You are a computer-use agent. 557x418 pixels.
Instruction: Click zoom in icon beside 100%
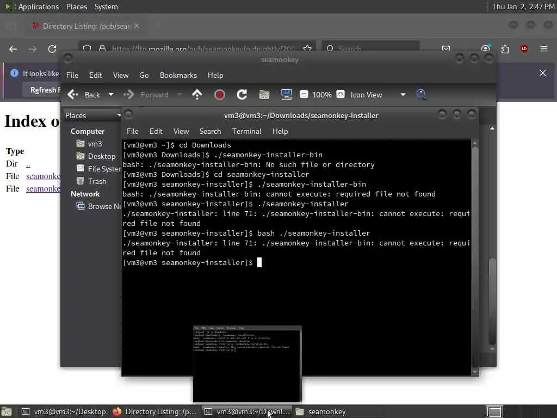[341, 94]
